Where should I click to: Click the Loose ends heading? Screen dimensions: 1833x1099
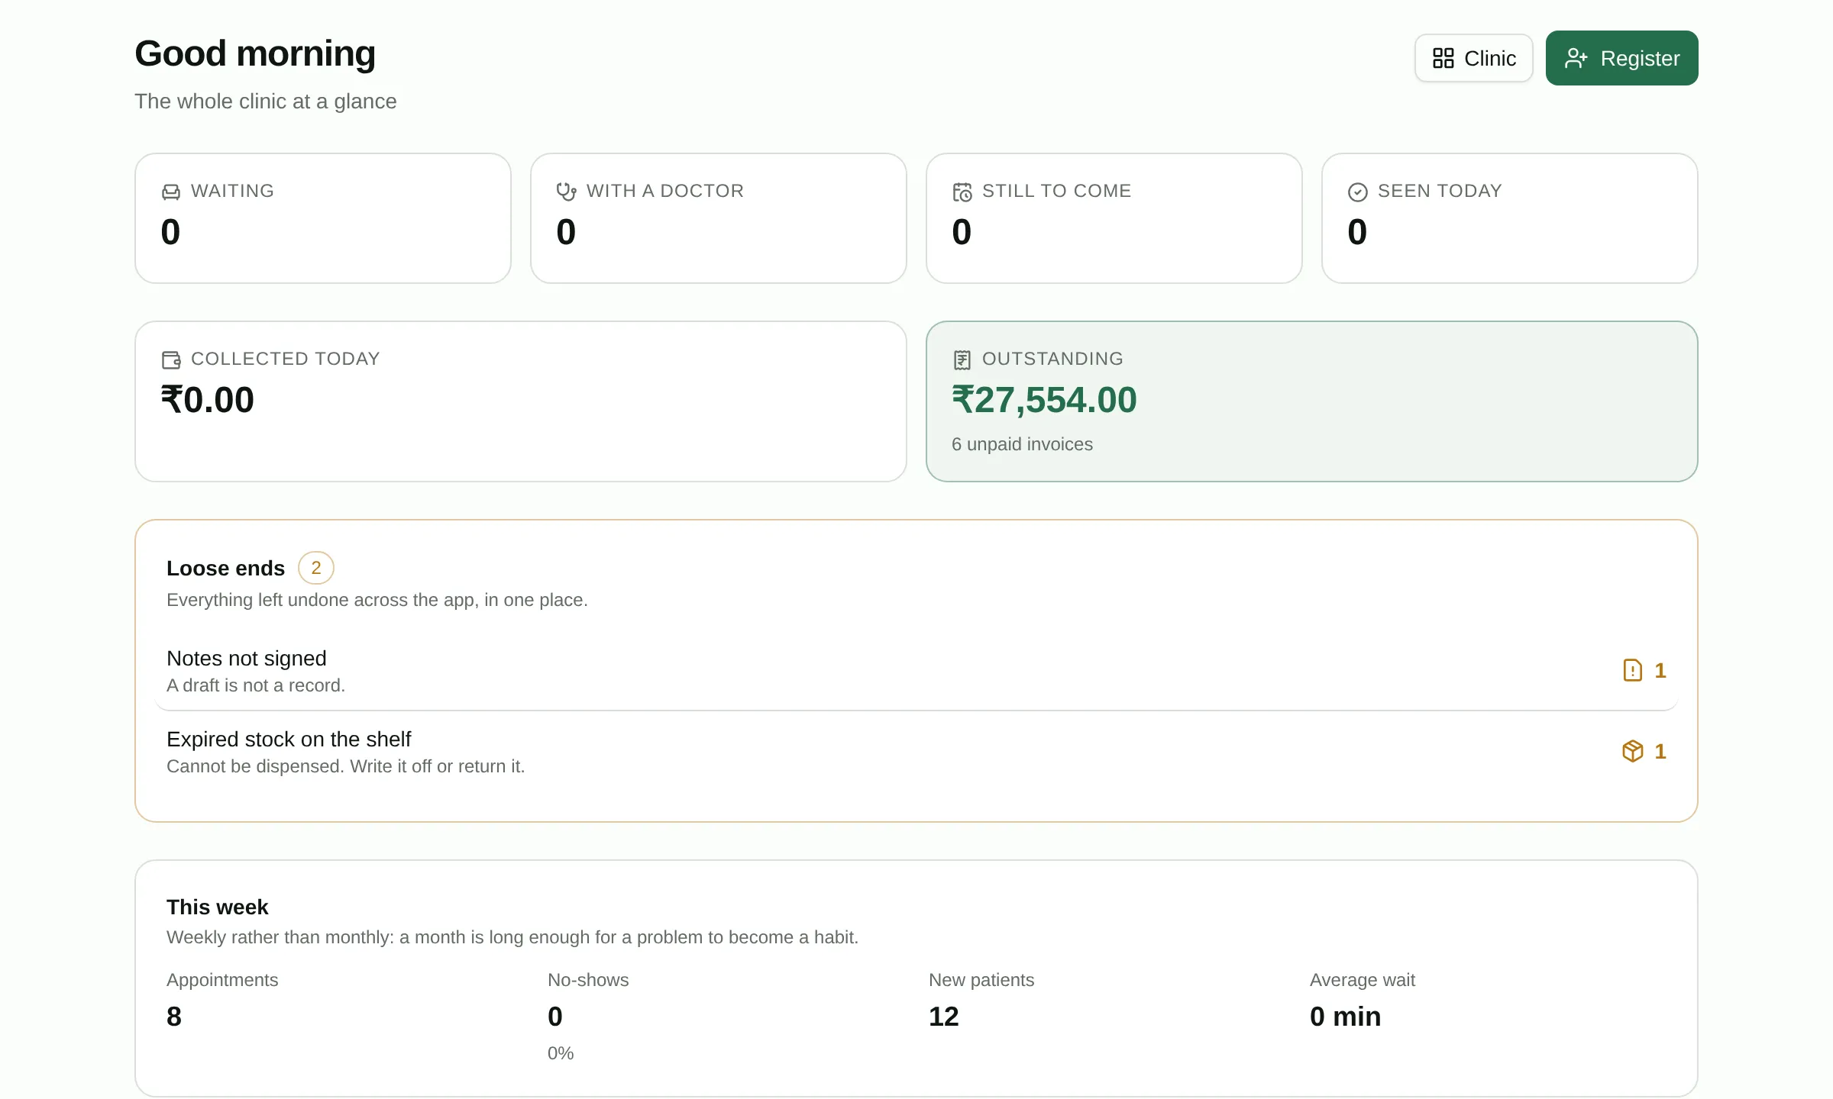(225, 569)
